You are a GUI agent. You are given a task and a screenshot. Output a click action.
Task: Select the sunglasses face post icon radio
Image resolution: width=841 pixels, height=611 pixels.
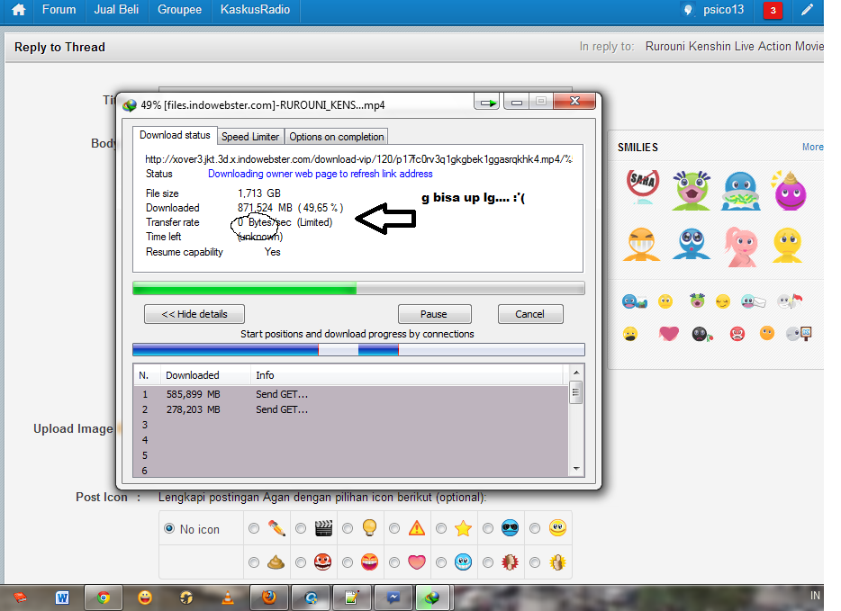487,528
